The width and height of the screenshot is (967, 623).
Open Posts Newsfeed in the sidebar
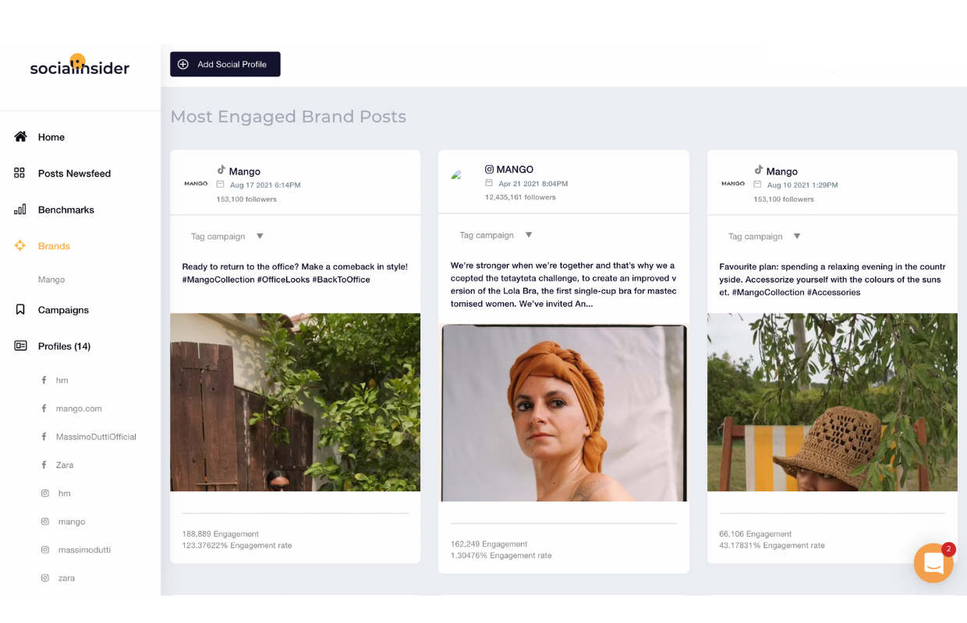(74, 174)
